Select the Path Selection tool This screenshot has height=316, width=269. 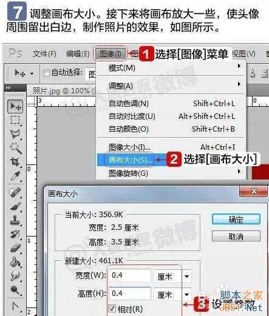(x=15, y=306)
